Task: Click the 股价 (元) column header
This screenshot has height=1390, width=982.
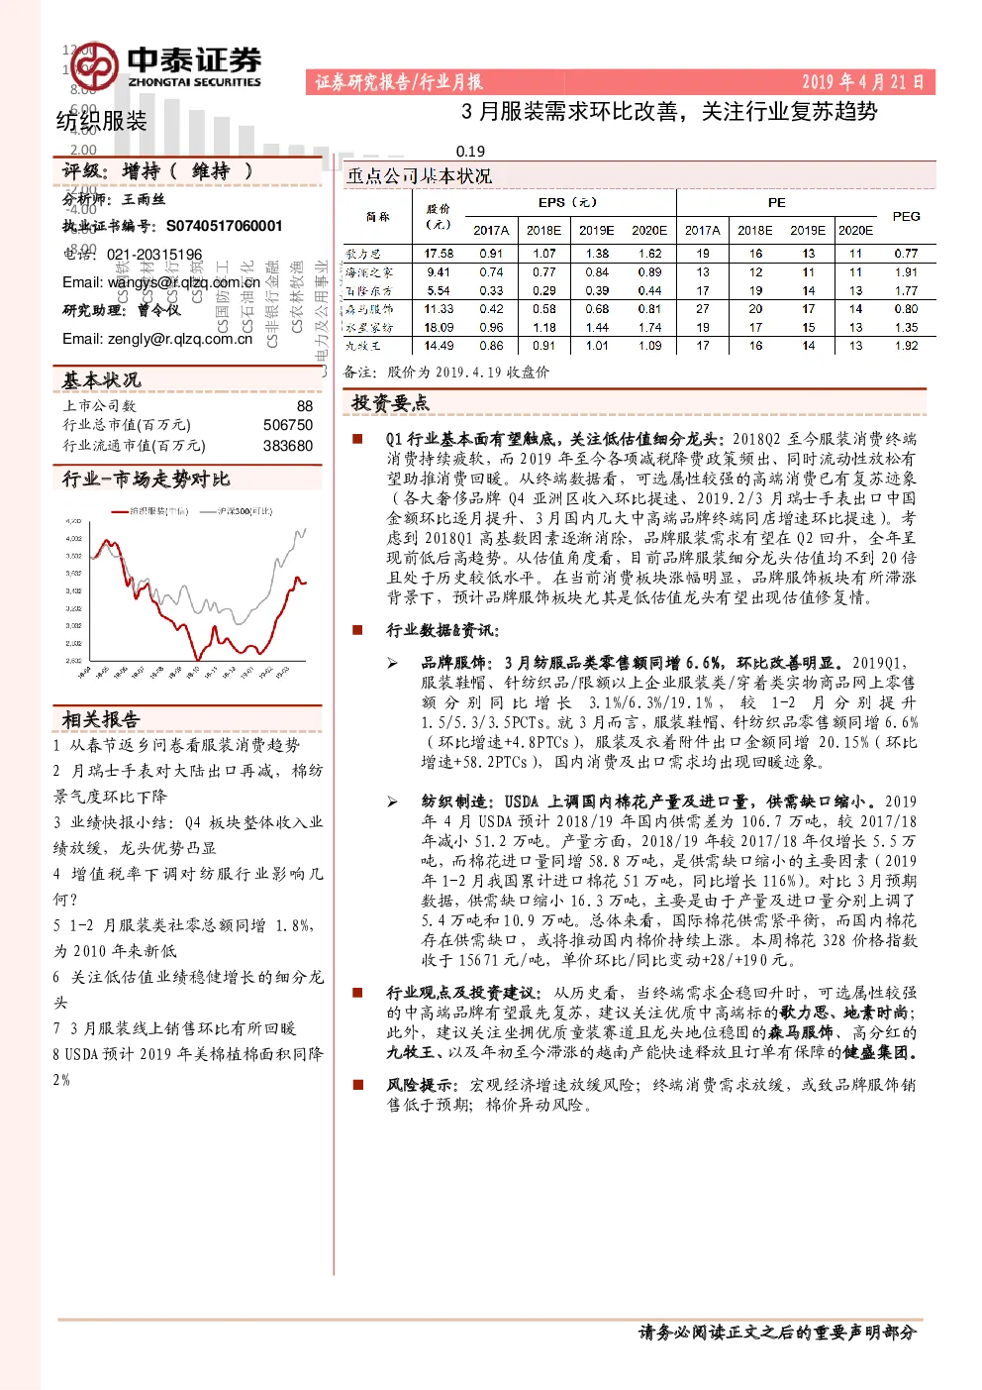Action: click(439, 216)
